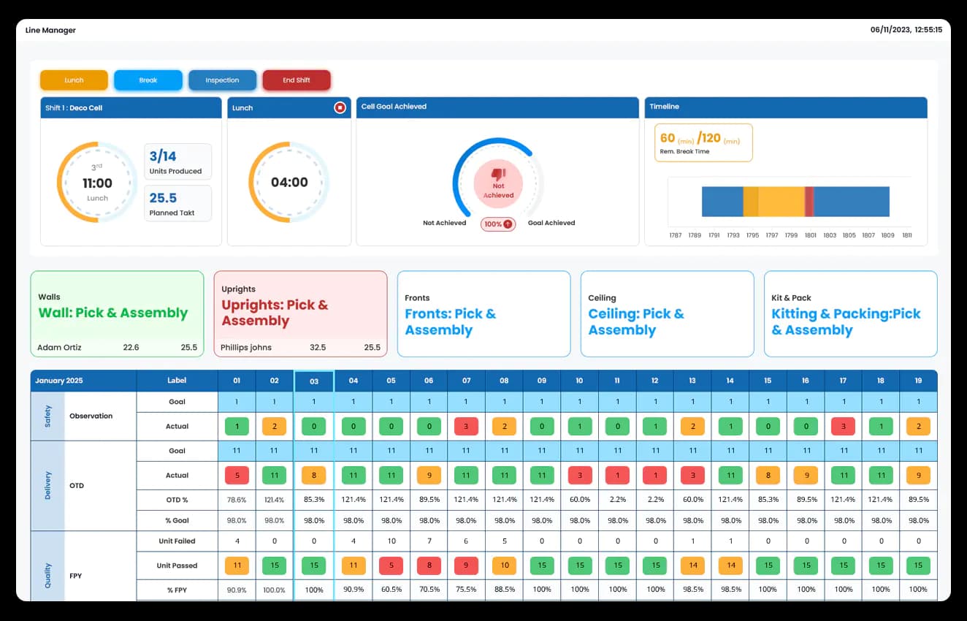Start an Inspection

(x=222, y=80)
